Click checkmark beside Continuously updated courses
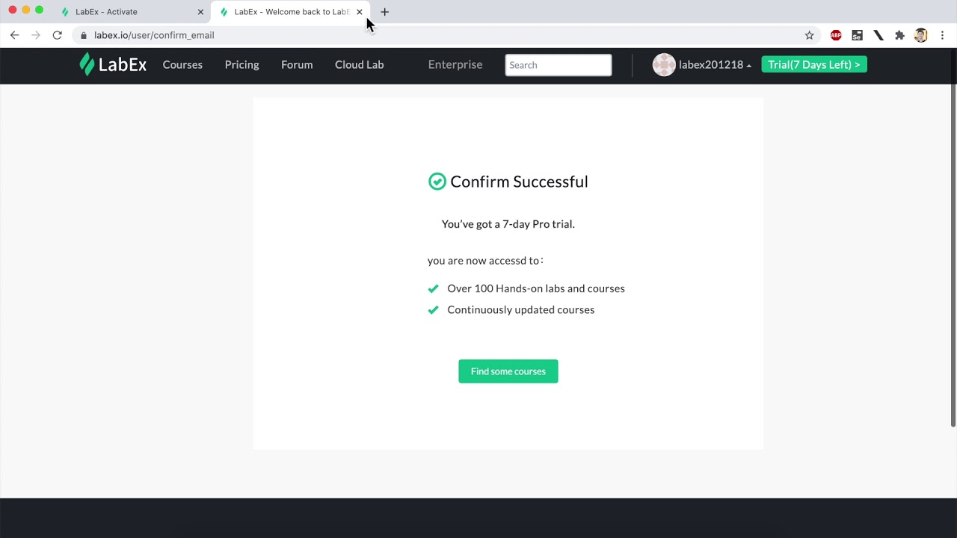 coord(433,310)
